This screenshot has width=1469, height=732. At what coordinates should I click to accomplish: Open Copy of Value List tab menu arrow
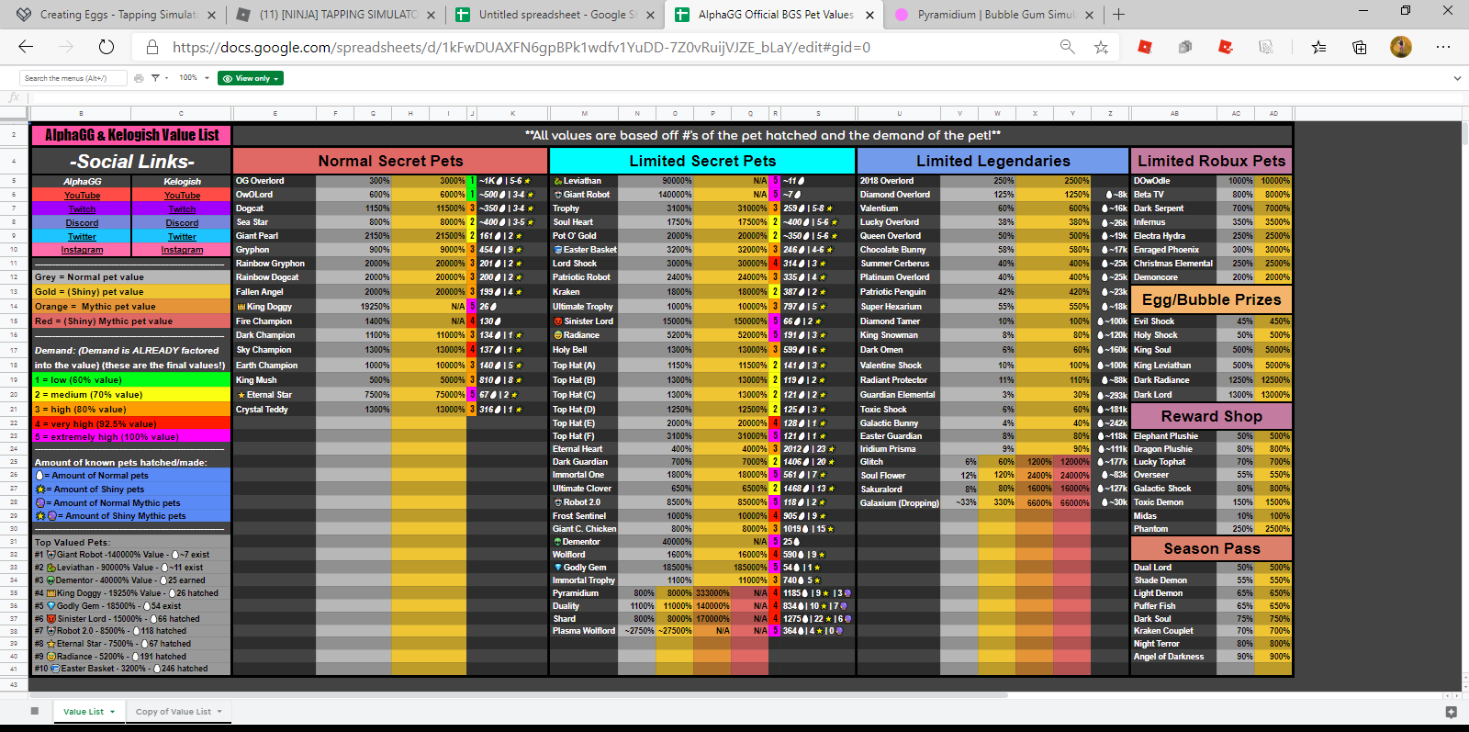coord(220,712)
